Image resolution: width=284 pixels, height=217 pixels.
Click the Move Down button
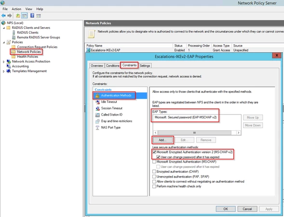[253, 125]
